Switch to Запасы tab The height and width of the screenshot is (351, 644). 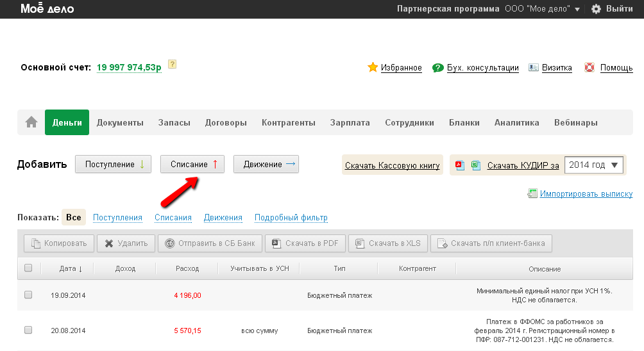pos(174,122)
